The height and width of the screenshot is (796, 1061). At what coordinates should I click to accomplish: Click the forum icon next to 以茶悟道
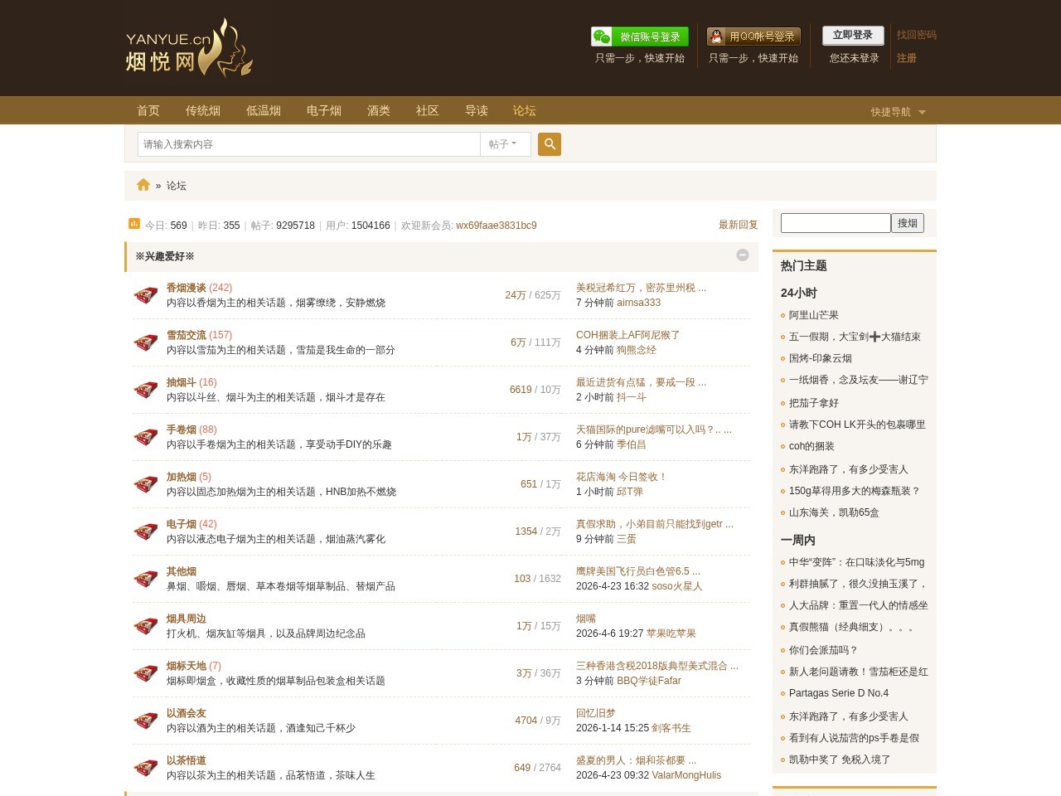146,768
